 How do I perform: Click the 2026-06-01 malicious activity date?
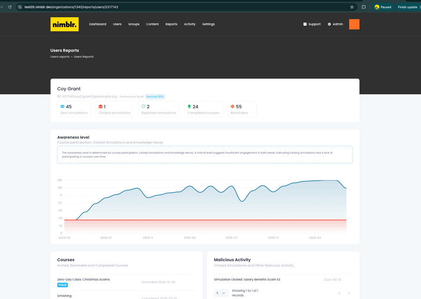333,280
